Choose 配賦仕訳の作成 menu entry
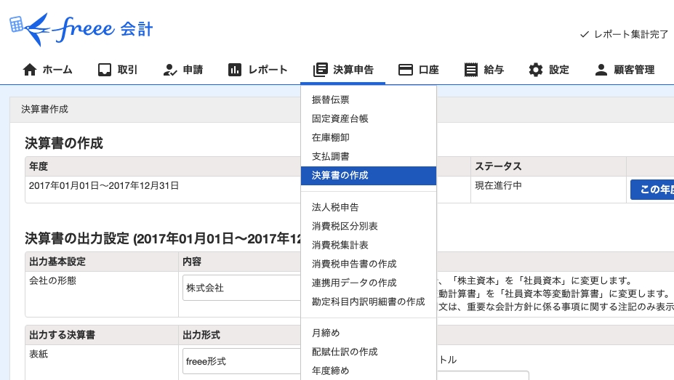The width and height of the screenshot is (674, 380). (369, 352)
